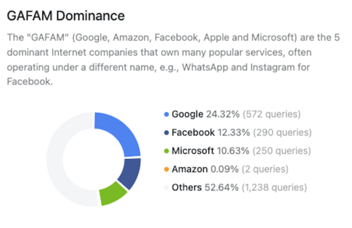The width and height of the screenshot is (352, 228).
Task: Click the Amazon orange legend dot
Action: [166, 169]
